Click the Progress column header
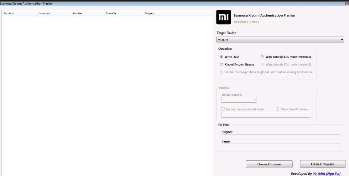Viewport: 349px width, 176px height. coord(177,13)
